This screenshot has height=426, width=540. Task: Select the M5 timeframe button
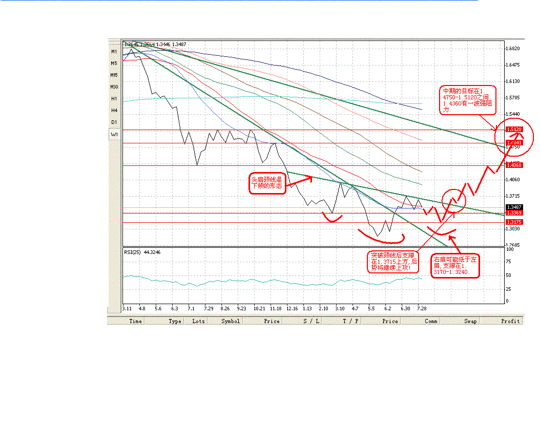coord(114,63)
